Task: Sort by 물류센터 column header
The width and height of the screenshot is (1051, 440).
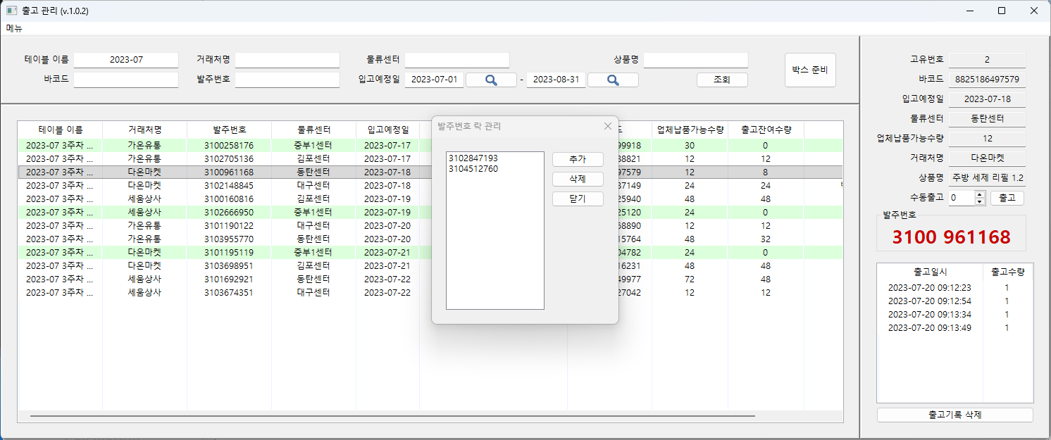Action: (314, 130)
